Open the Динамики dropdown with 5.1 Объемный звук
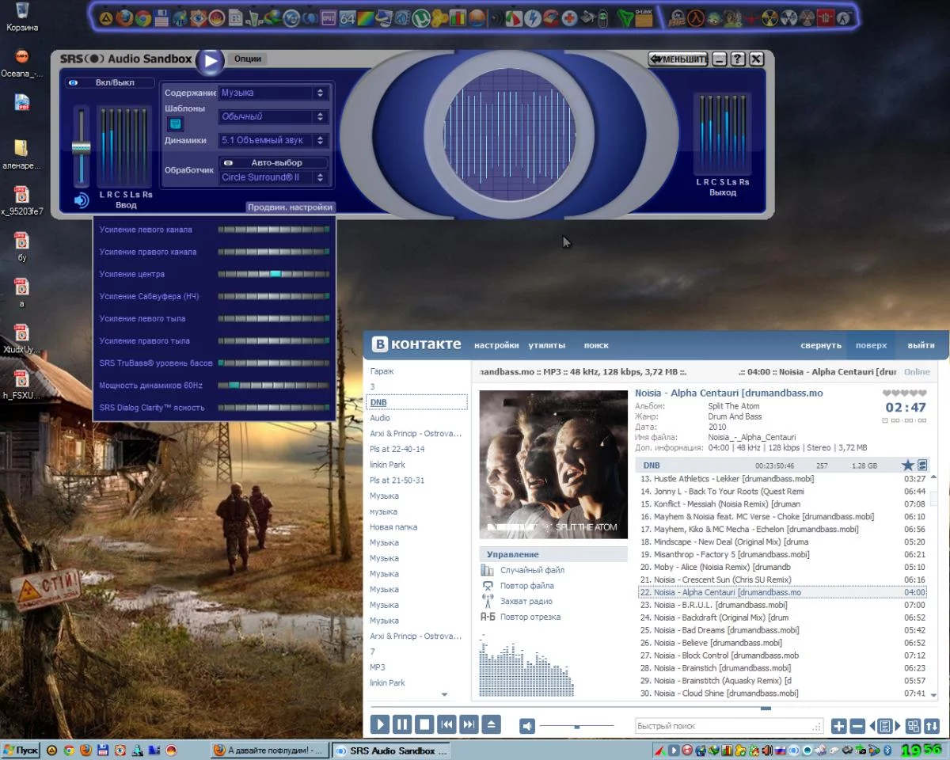Viewport: 950px width, 760px height. point(273,140)
